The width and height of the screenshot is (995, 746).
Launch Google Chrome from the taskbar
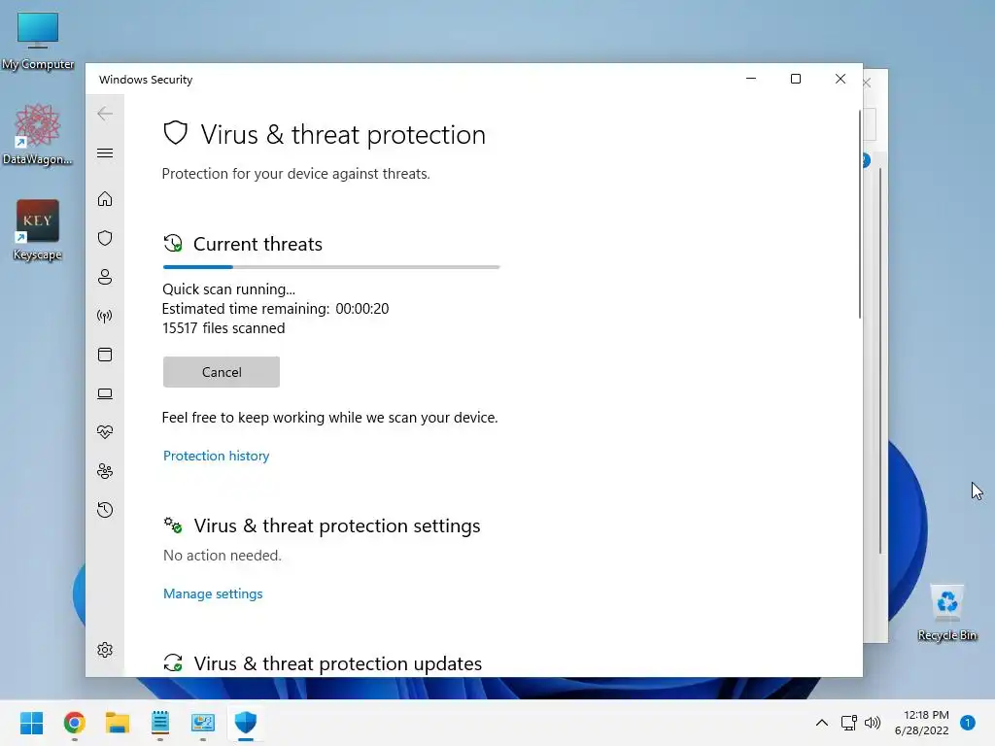pos(74,723)
